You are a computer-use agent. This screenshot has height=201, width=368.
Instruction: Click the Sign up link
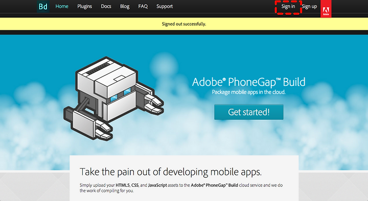pyautogui.click(x=309, y=7)
